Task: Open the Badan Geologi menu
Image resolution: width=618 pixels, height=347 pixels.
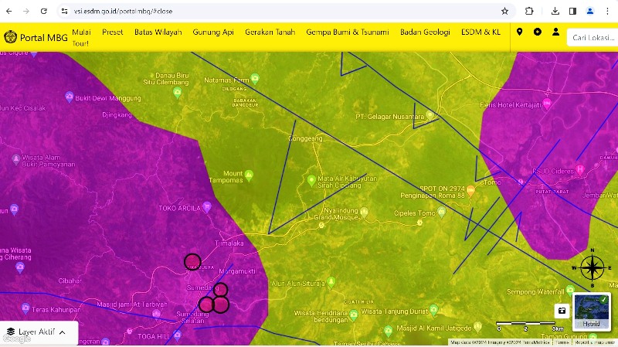Action: (425, 32)
